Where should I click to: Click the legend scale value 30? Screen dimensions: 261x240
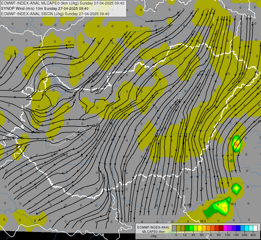coord(193,235)
